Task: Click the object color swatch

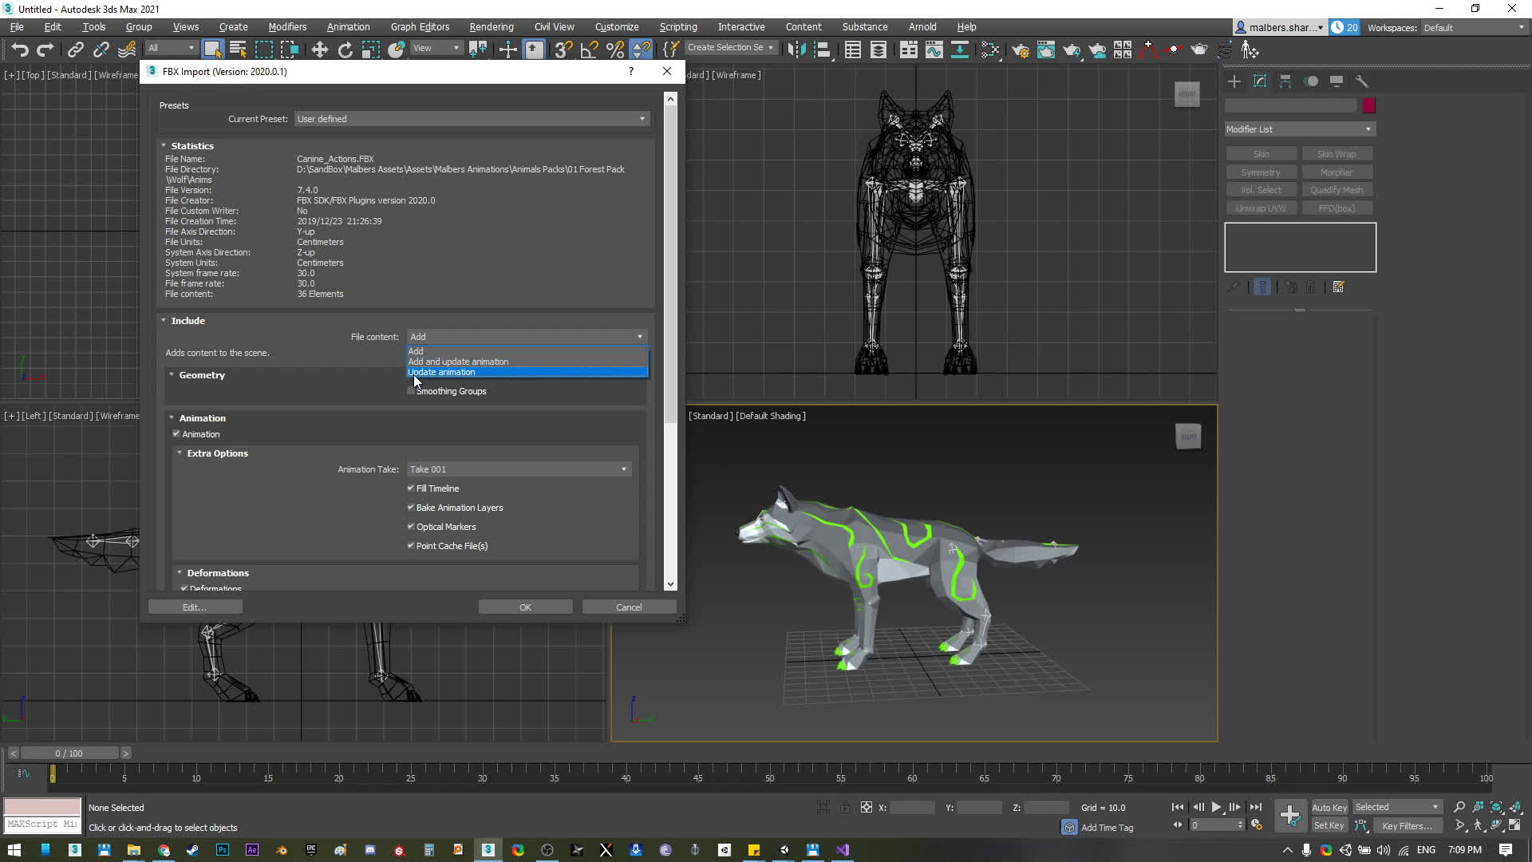Action: point(1368,105)
